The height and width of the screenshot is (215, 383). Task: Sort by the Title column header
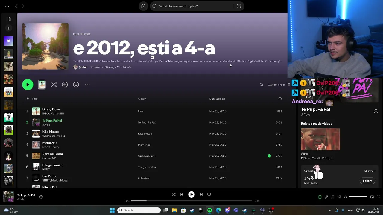coord(34,99)
